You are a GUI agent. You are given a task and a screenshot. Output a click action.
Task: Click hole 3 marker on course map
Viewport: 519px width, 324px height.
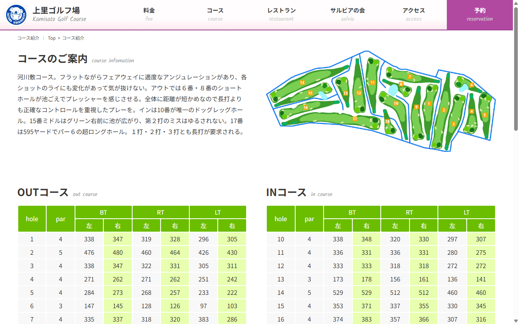[x=453, y=124]
